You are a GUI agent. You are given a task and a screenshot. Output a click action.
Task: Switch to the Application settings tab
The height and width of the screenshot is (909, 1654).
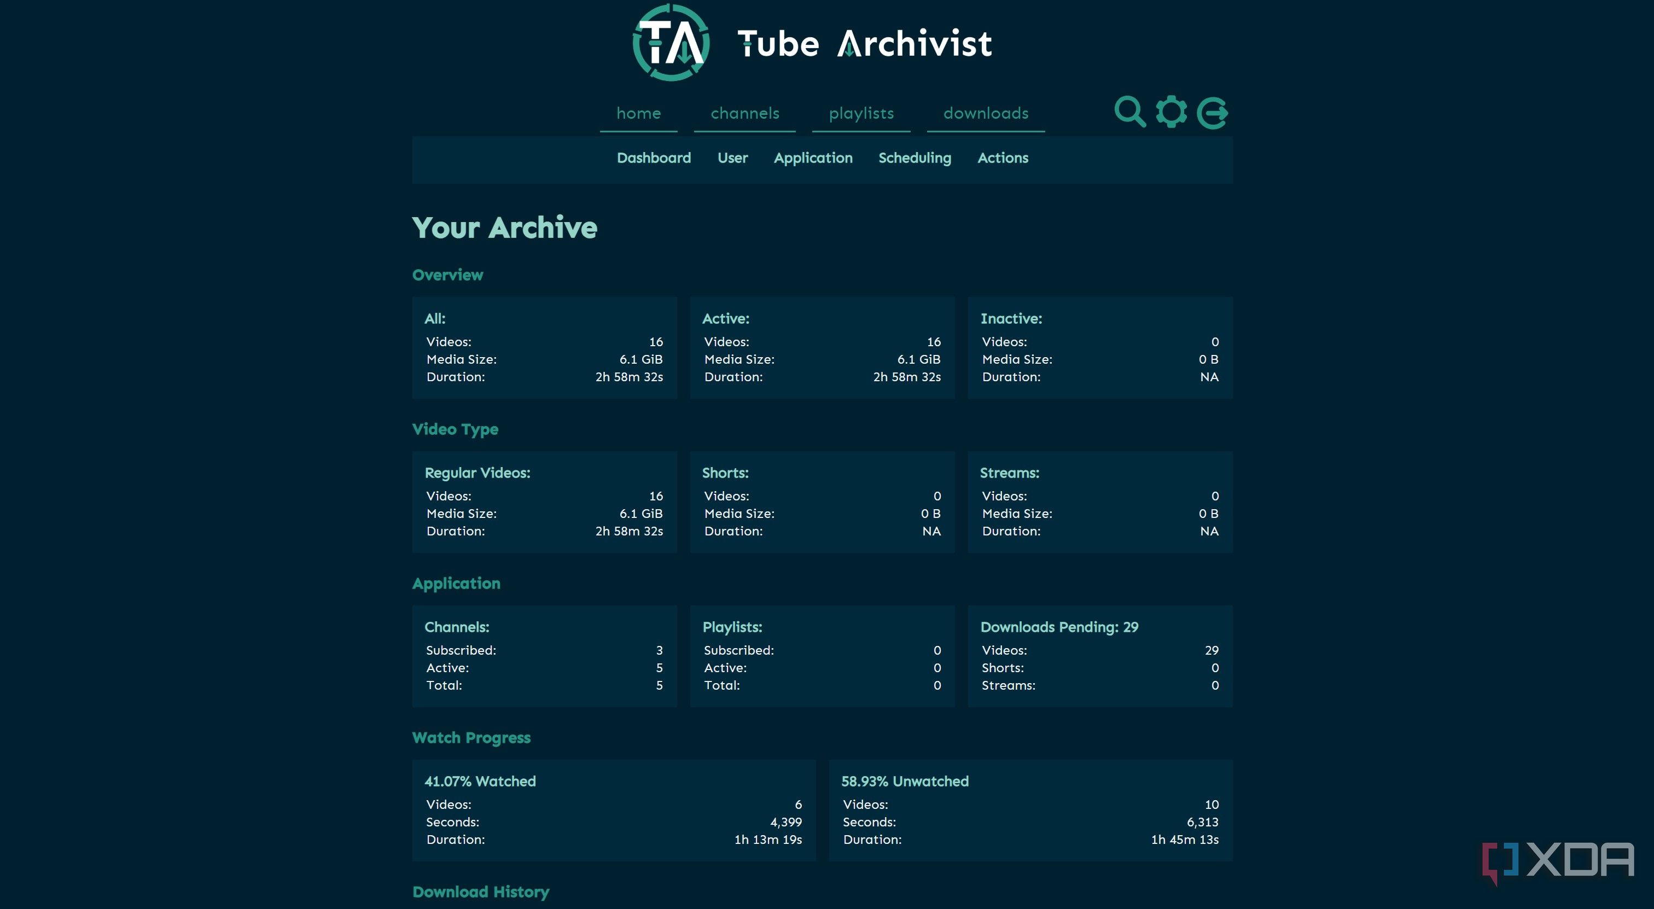(813, 158)
